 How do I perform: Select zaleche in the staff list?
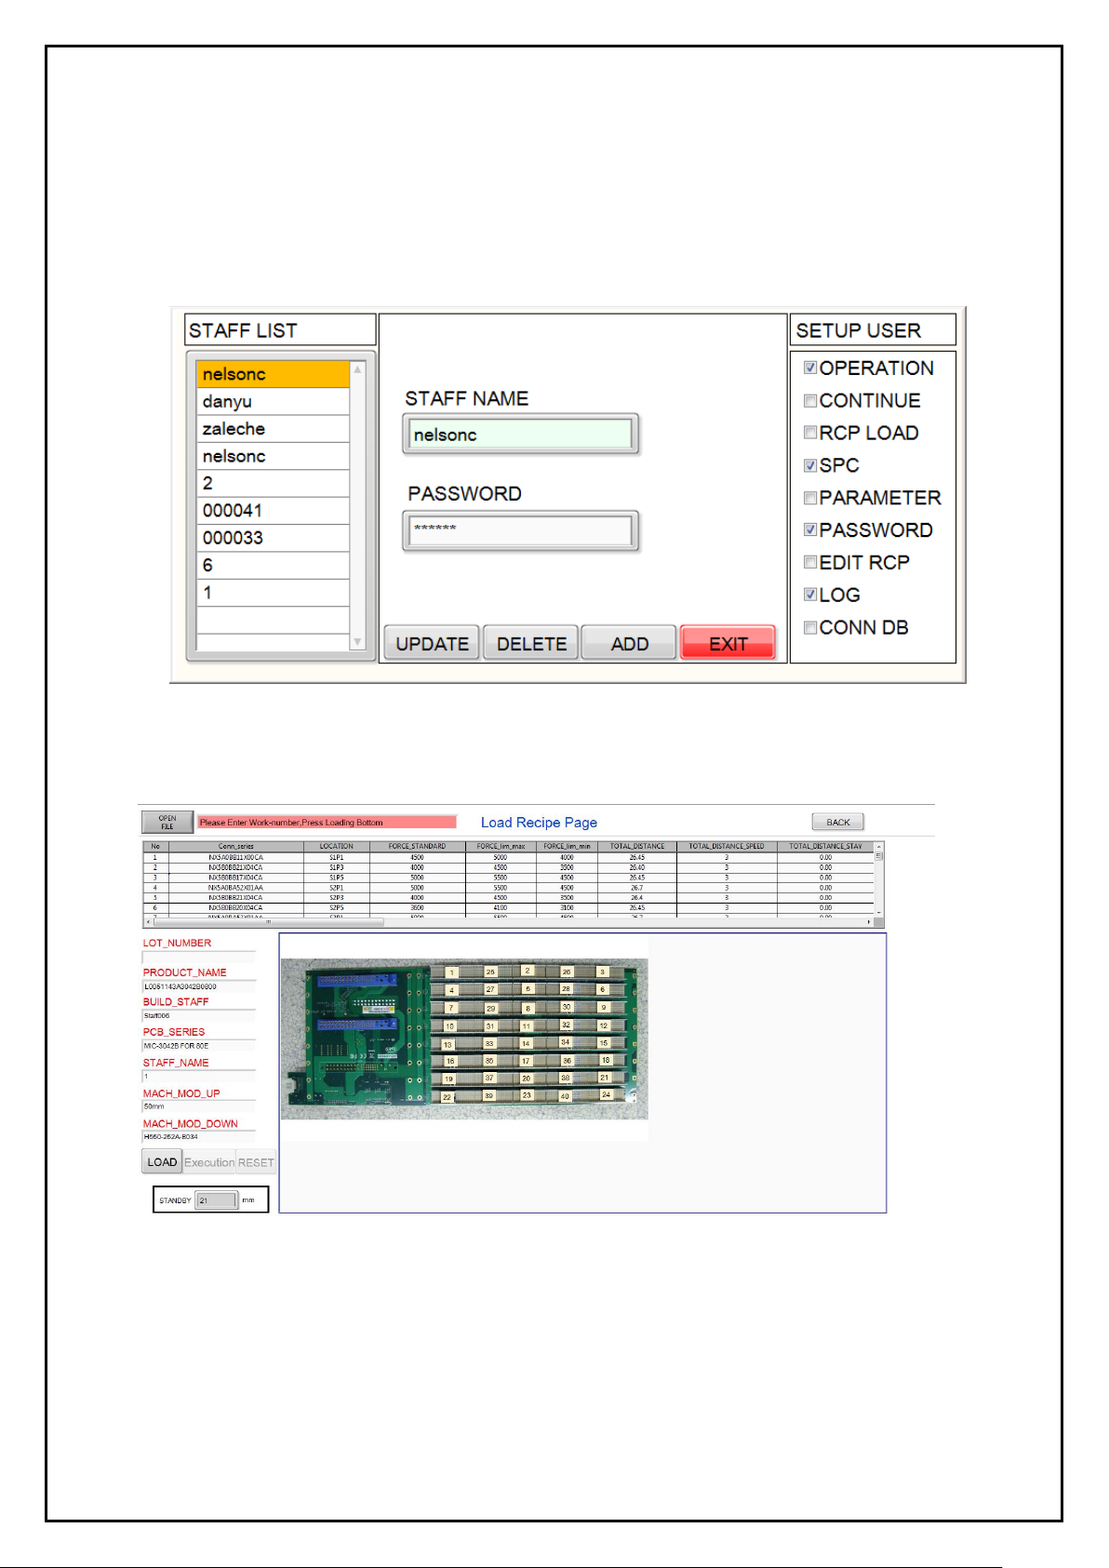pos(273,428)
